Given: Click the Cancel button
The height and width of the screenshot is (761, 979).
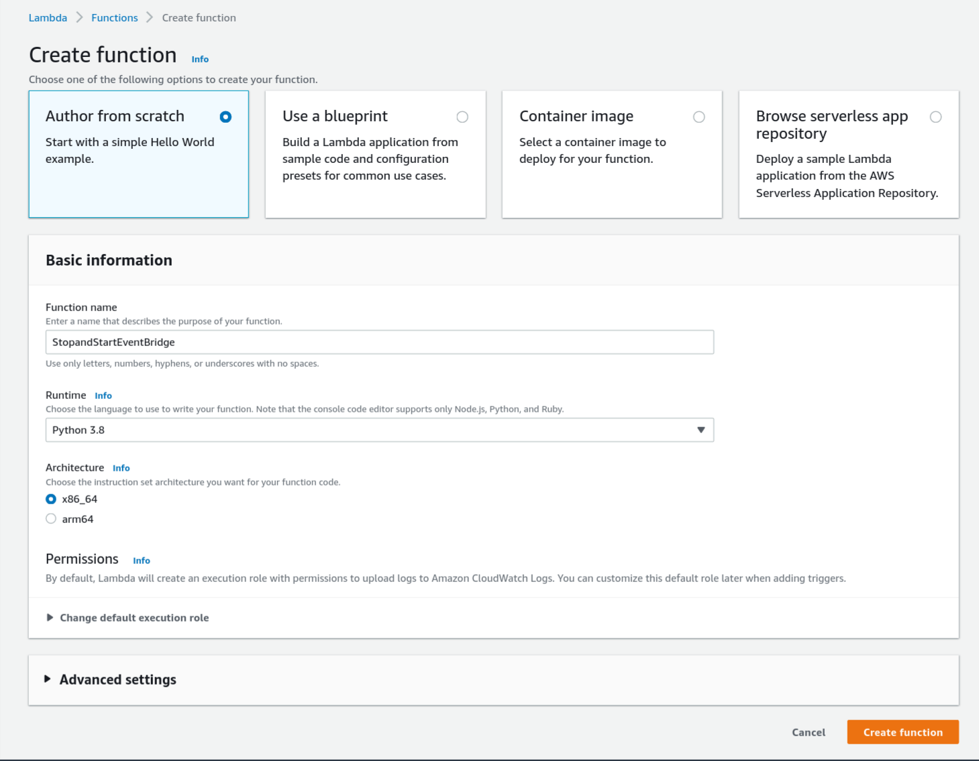Looking at the screenshot, I should click(x=809, y=732).
